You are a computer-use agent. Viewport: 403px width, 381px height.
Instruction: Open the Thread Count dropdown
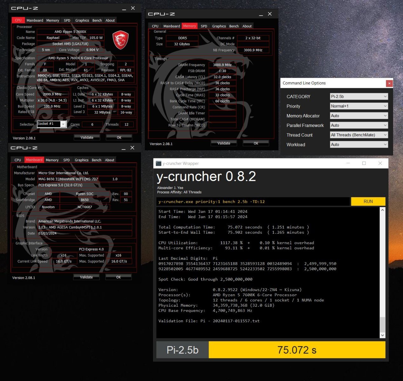point(359,135)
